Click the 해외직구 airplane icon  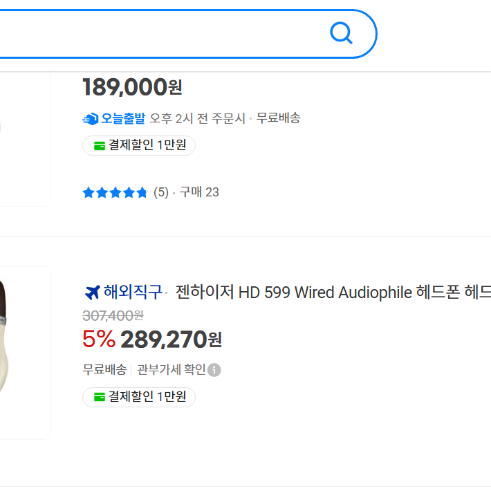92,293
